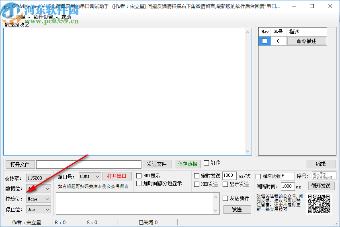Enable the 发送新行 checkbox

(x=225, y=198)
